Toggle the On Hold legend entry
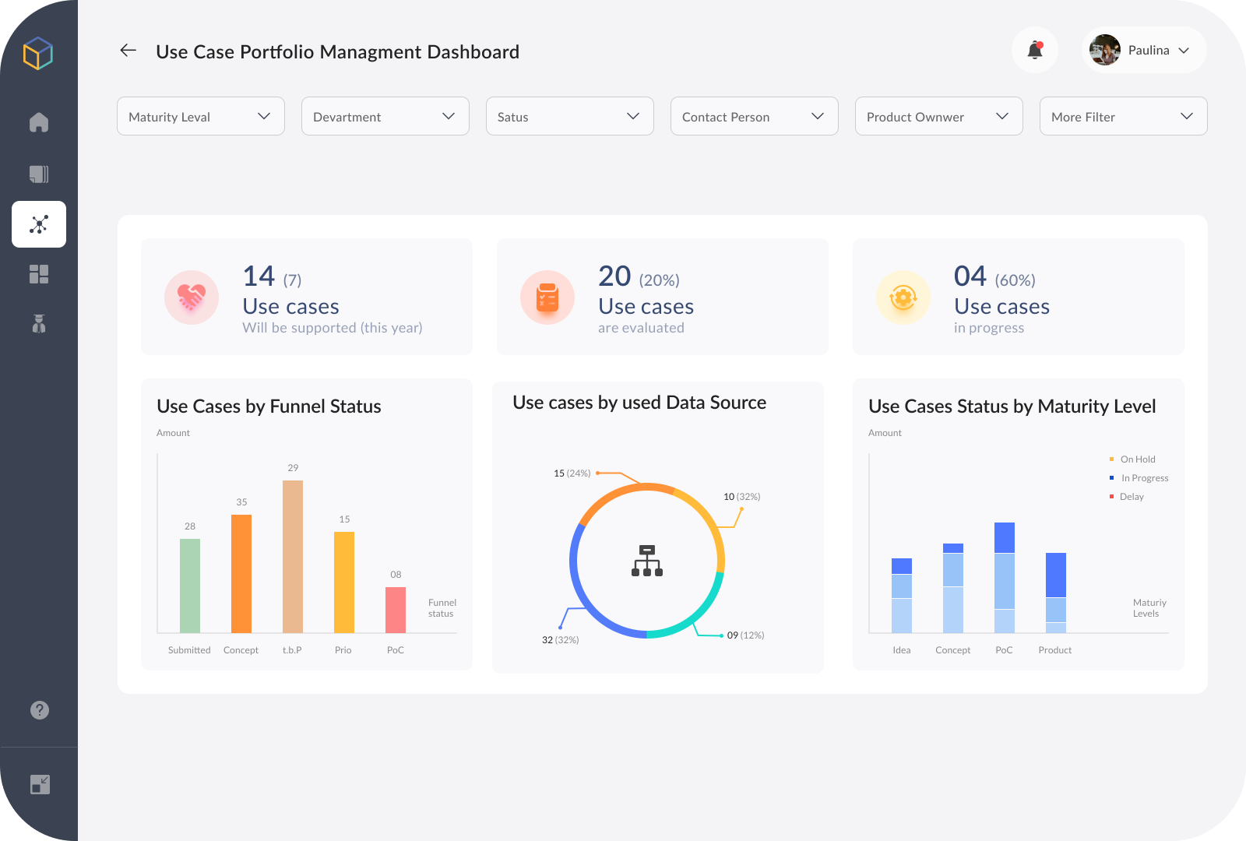1246x841 pixels. 1132,459
